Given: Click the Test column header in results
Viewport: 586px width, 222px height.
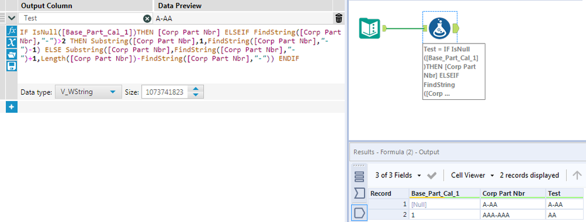Looking at the screenshot, I should click(x=564, y=194).
